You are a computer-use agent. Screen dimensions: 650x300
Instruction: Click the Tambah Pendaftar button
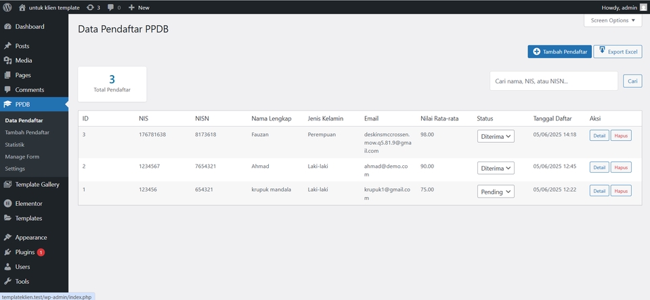coord(560,51)
